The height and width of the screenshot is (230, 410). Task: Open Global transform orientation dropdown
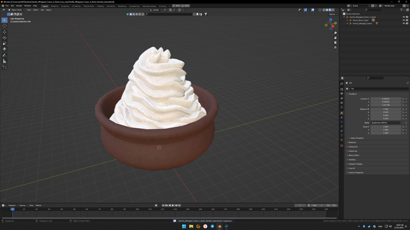tap(156, 10)
